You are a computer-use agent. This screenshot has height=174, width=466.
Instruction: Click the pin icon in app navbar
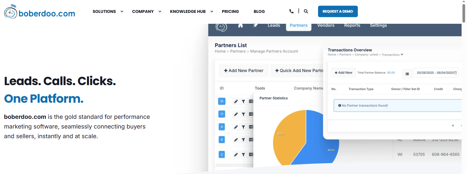point(255,26)
